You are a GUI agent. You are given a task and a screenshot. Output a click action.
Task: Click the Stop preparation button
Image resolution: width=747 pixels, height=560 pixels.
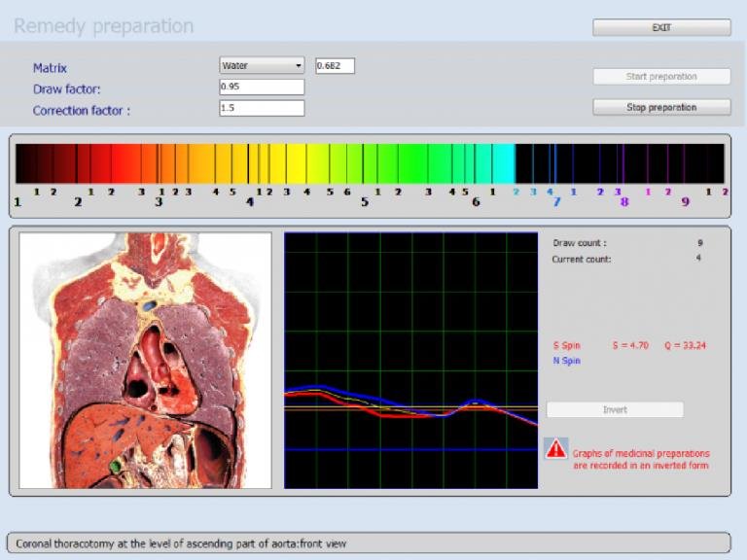pos(661,107)
